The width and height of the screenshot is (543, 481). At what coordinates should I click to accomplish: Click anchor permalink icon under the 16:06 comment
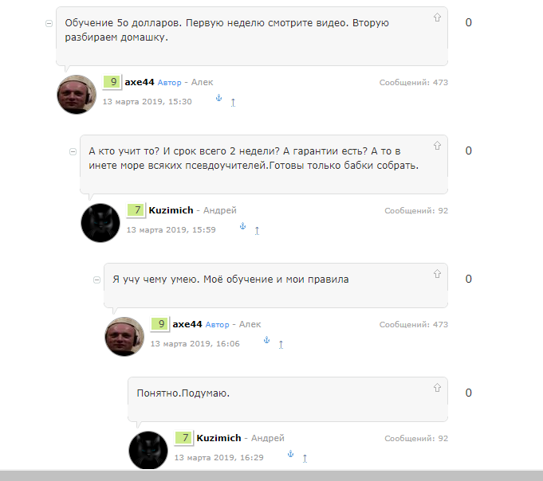[266, 340]
